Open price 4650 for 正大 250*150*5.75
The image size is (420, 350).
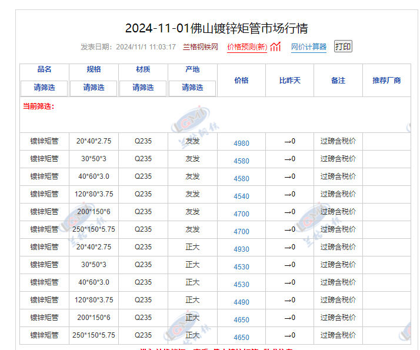pyautogui.click(x=241, y=338)
